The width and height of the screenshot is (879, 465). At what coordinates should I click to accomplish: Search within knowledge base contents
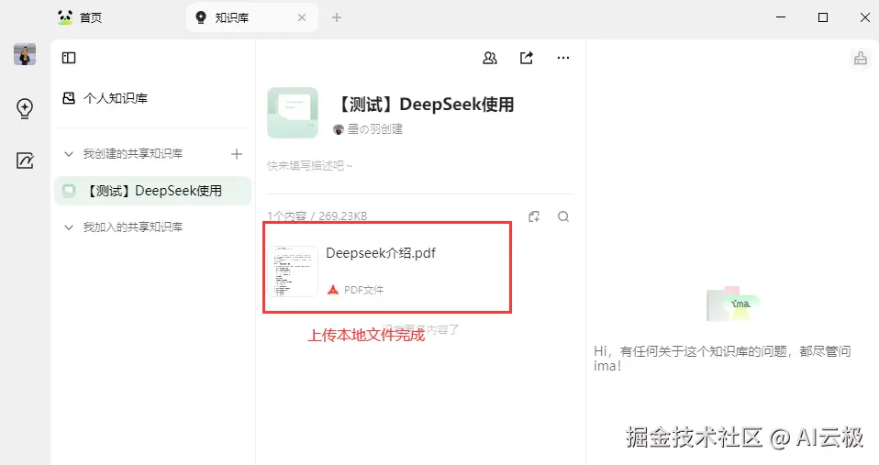[563, 216]
